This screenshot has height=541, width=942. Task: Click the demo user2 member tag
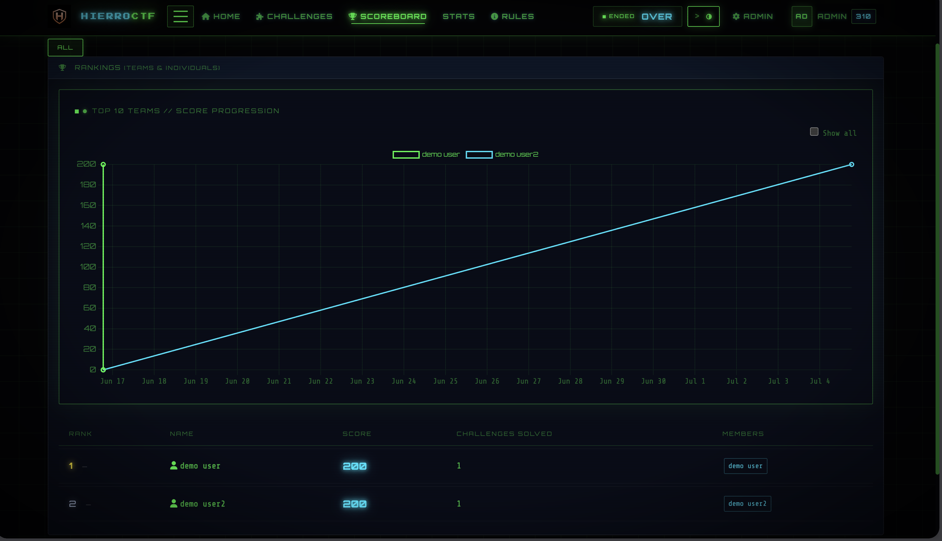tap(747, 504)
